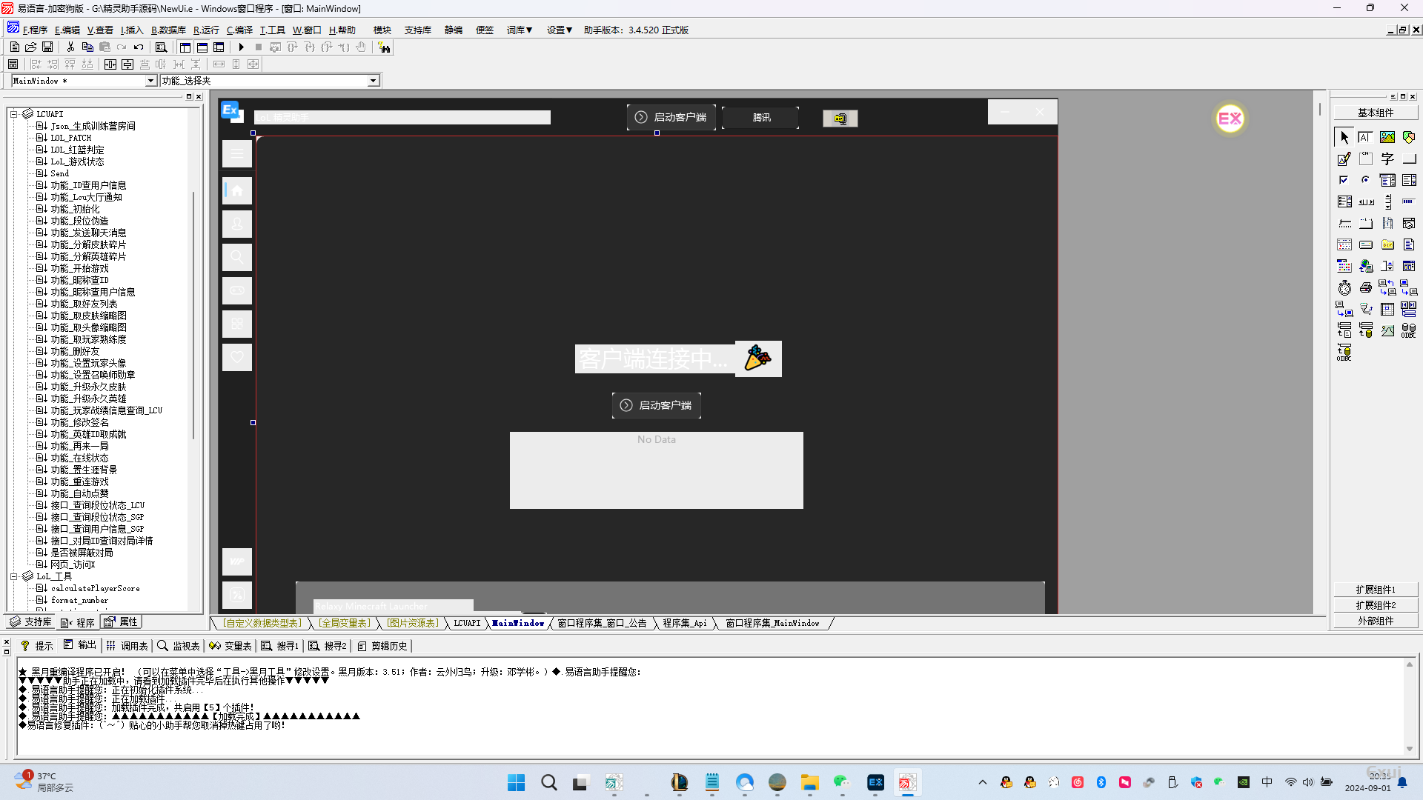The image size is (1423, 800).
Task: Click the find magnifier toolbar icon
Action: 161,47
